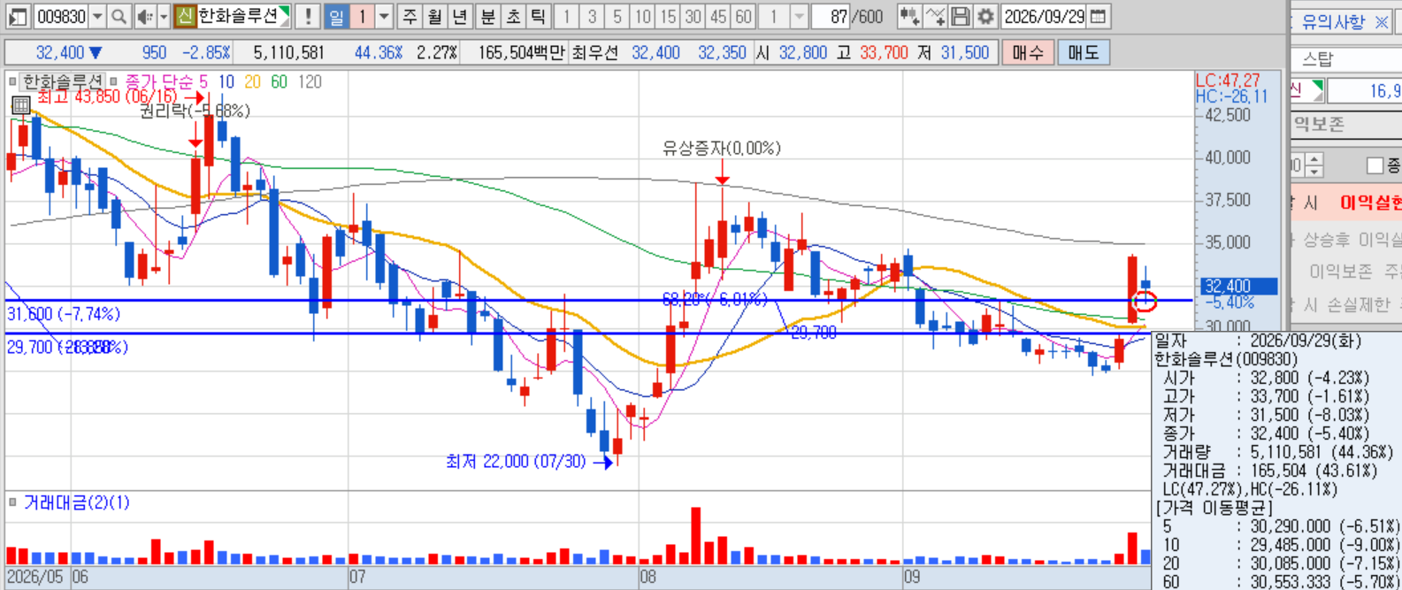Click the current price 32,400 axis marker
1402x590 pixels.
click(1239, 286)
